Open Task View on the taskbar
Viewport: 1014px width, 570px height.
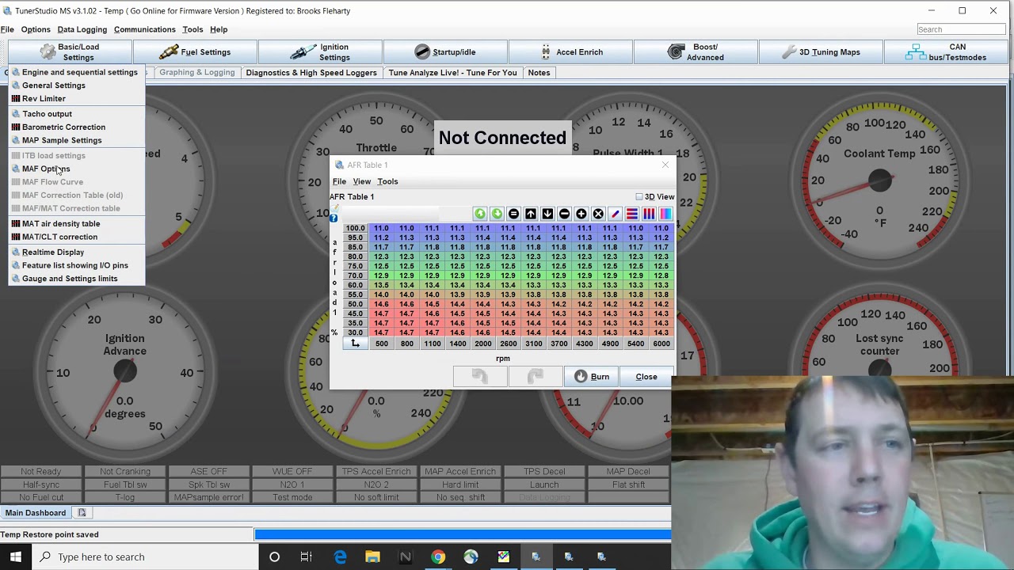307,557
